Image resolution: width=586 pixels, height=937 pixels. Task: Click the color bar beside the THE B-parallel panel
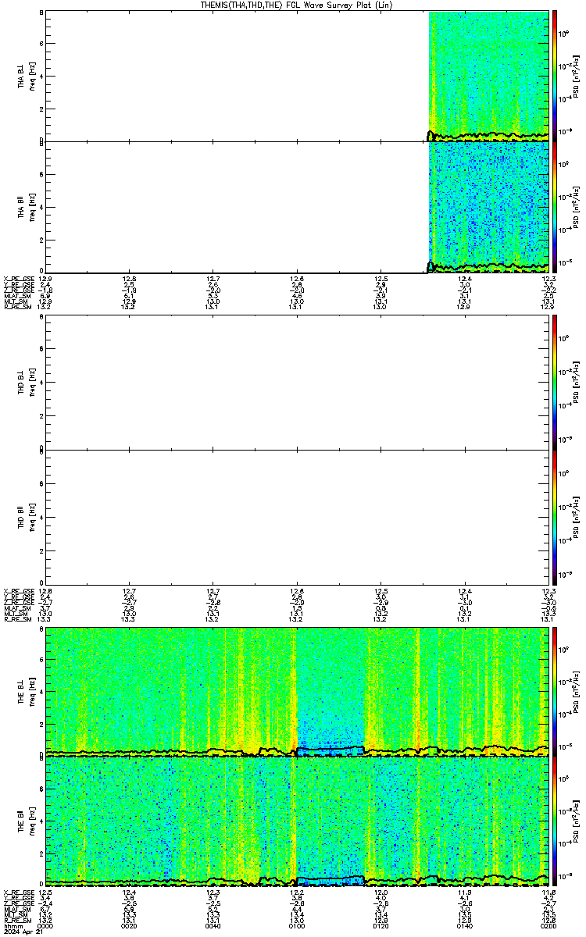(555, 820)
